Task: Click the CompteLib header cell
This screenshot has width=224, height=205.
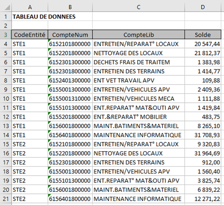Action: tap(139, 35)
